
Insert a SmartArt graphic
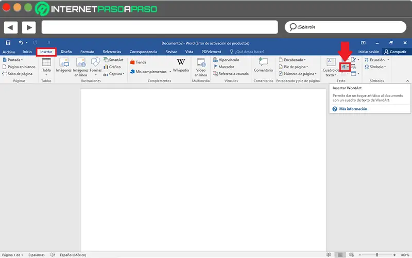[x=113, y=60]
